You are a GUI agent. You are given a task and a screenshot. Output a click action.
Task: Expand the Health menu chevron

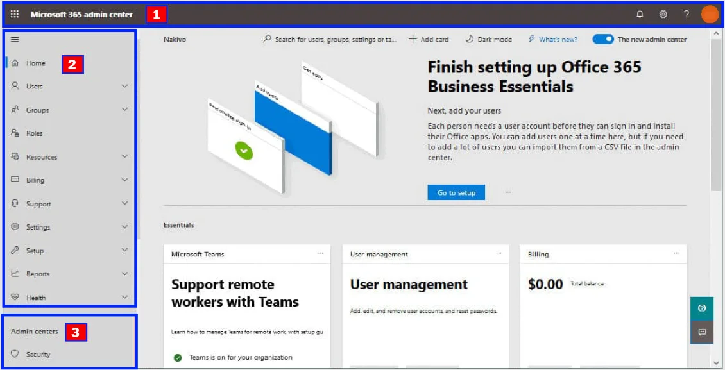tap(125, 297)
